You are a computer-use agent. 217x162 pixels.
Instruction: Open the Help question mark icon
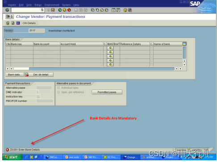125,10
